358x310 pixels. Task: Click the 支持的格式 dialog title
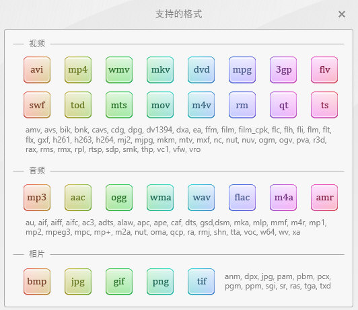(x=179, y=14)
